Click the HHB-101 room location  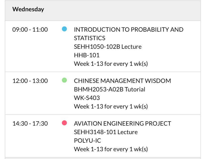[87, 55]
